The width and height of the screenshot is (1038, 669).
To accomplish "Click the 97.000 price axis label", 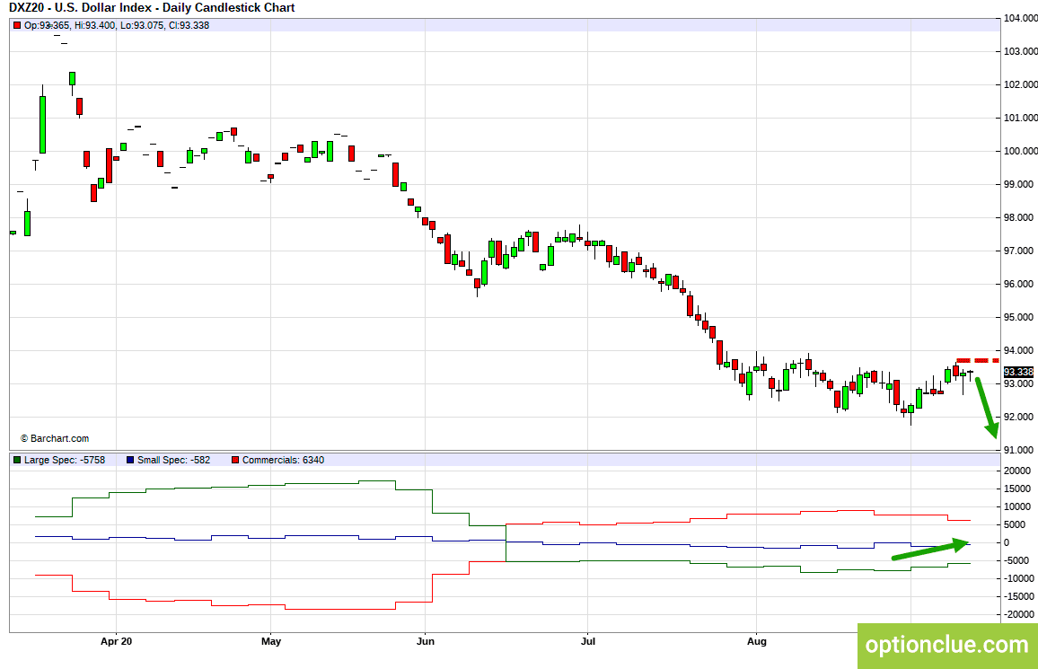I will (1020, 251).
